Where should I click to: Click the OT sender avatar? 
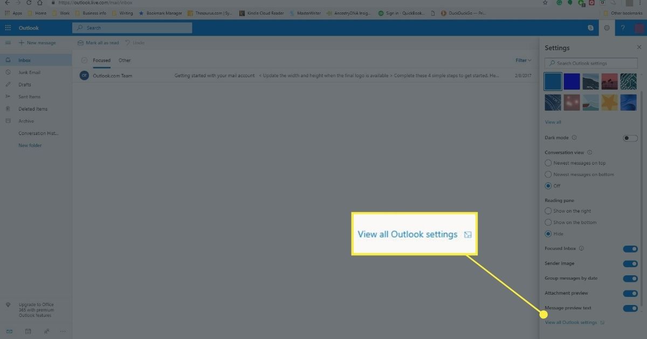click(84, 76)
